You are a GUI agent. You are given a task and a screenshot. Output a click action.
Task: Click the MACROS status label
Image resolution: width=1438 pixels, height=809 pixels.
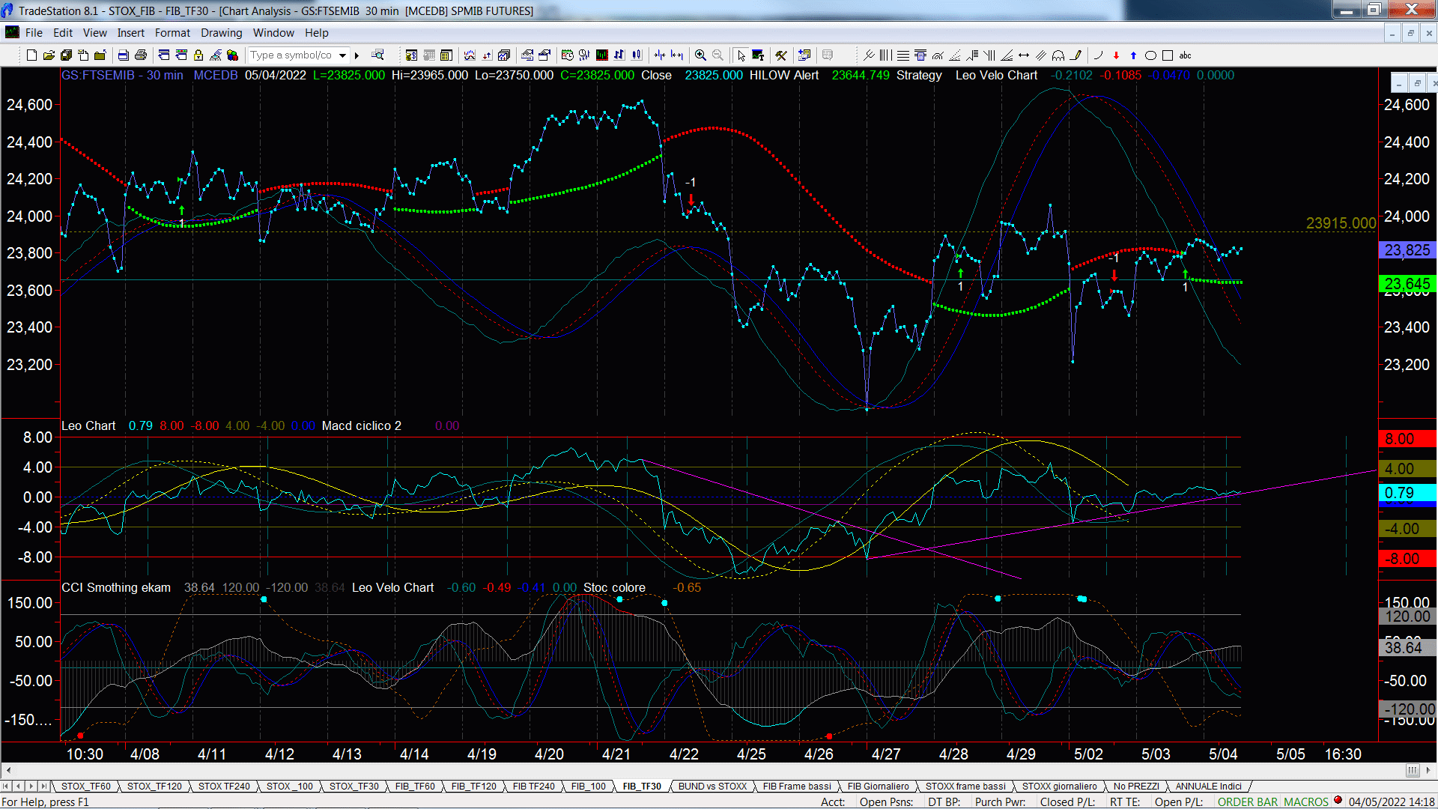tap(1305, 802)
